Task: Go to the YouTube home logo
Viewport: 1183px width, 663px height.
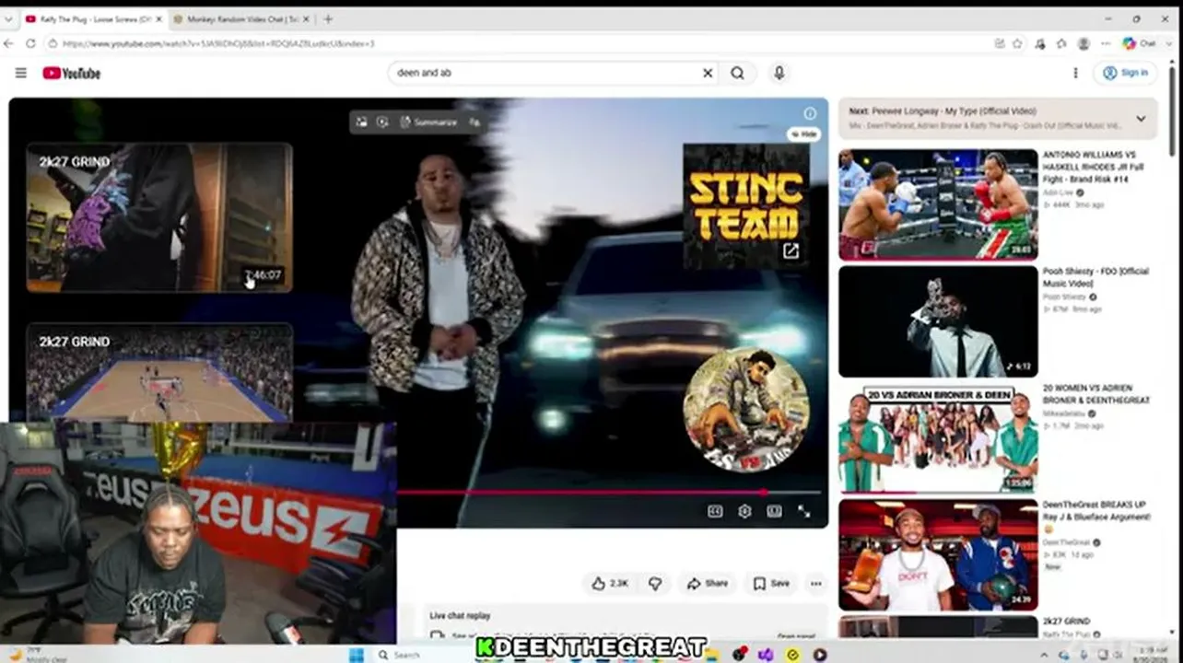Action: coord(71,73)
